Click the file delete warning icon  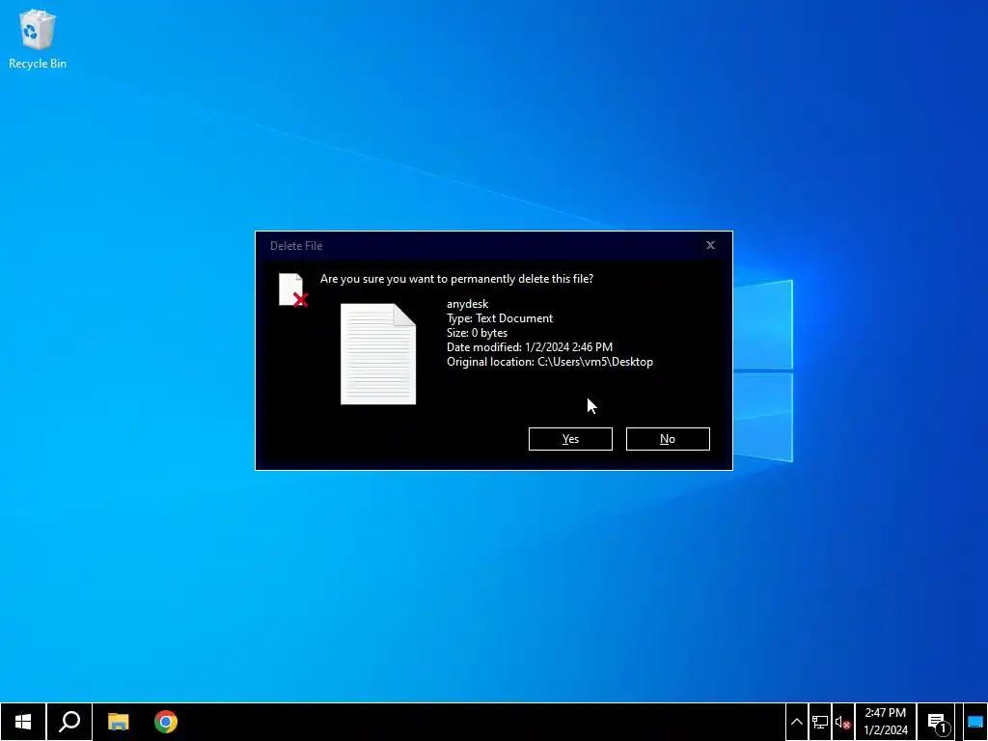coord(293,289)
